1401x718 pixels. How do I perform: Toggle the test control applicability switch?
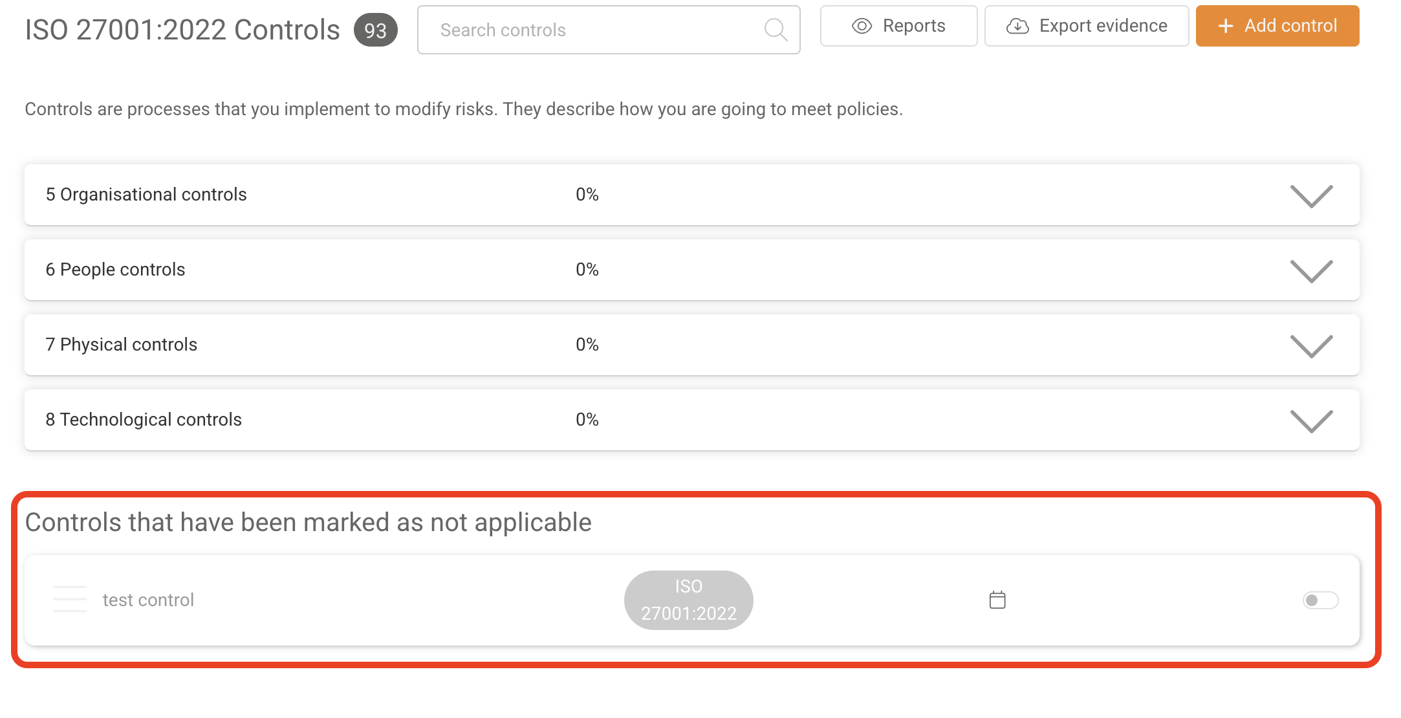pos(1320,600)
